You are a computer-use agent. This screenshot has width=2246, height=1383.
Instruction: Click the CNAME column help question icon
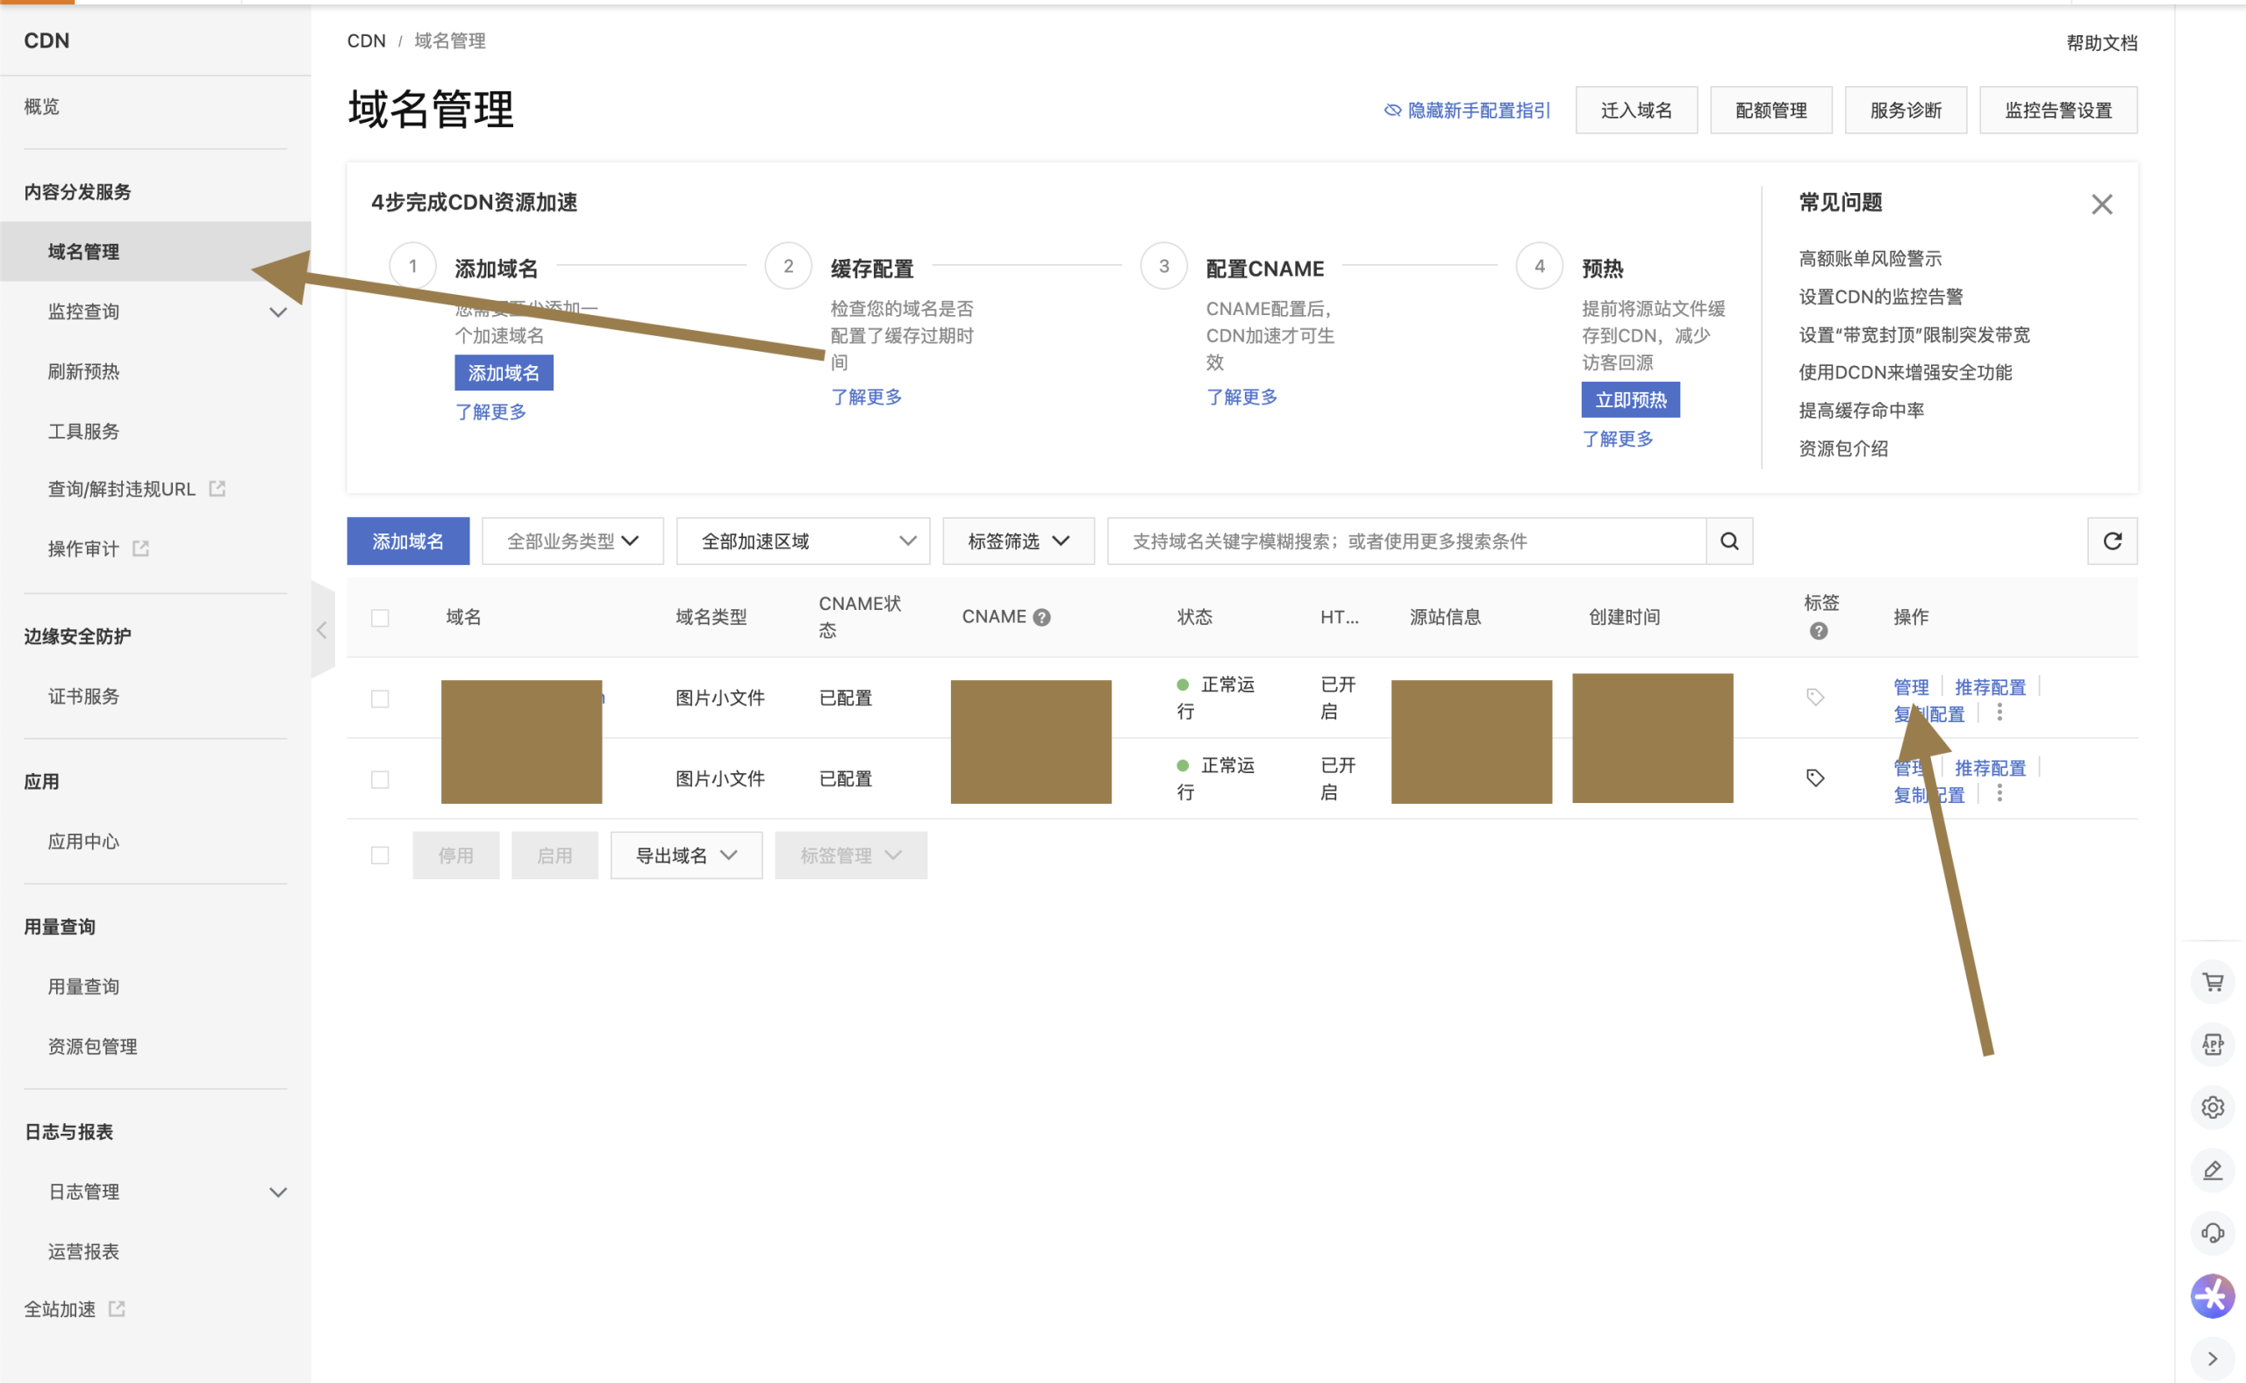tap(1041, 618)
